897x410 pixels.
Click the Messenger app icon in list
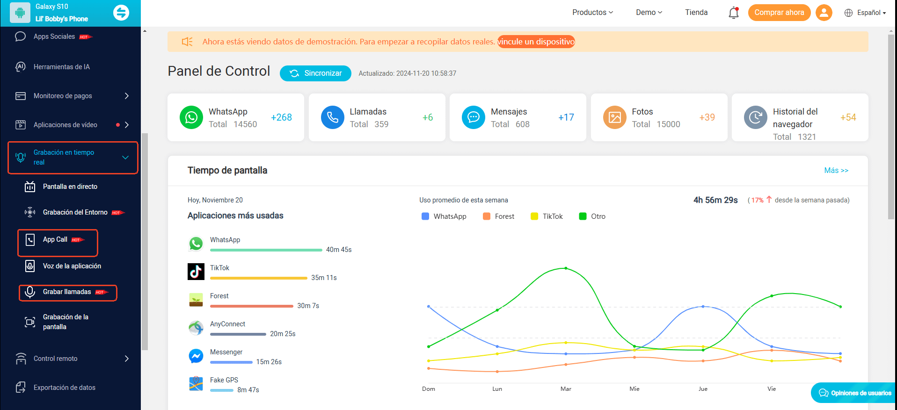tap(196, 356)
